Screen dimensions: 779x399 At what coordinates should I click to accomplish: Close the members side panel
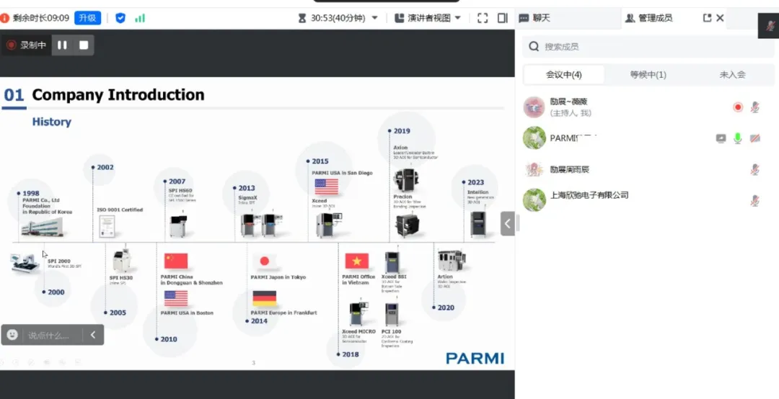720,18
